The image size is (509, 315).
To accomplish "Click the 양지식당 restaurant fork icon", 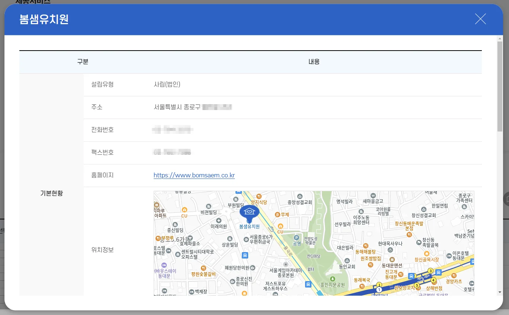I will [259, 196].
